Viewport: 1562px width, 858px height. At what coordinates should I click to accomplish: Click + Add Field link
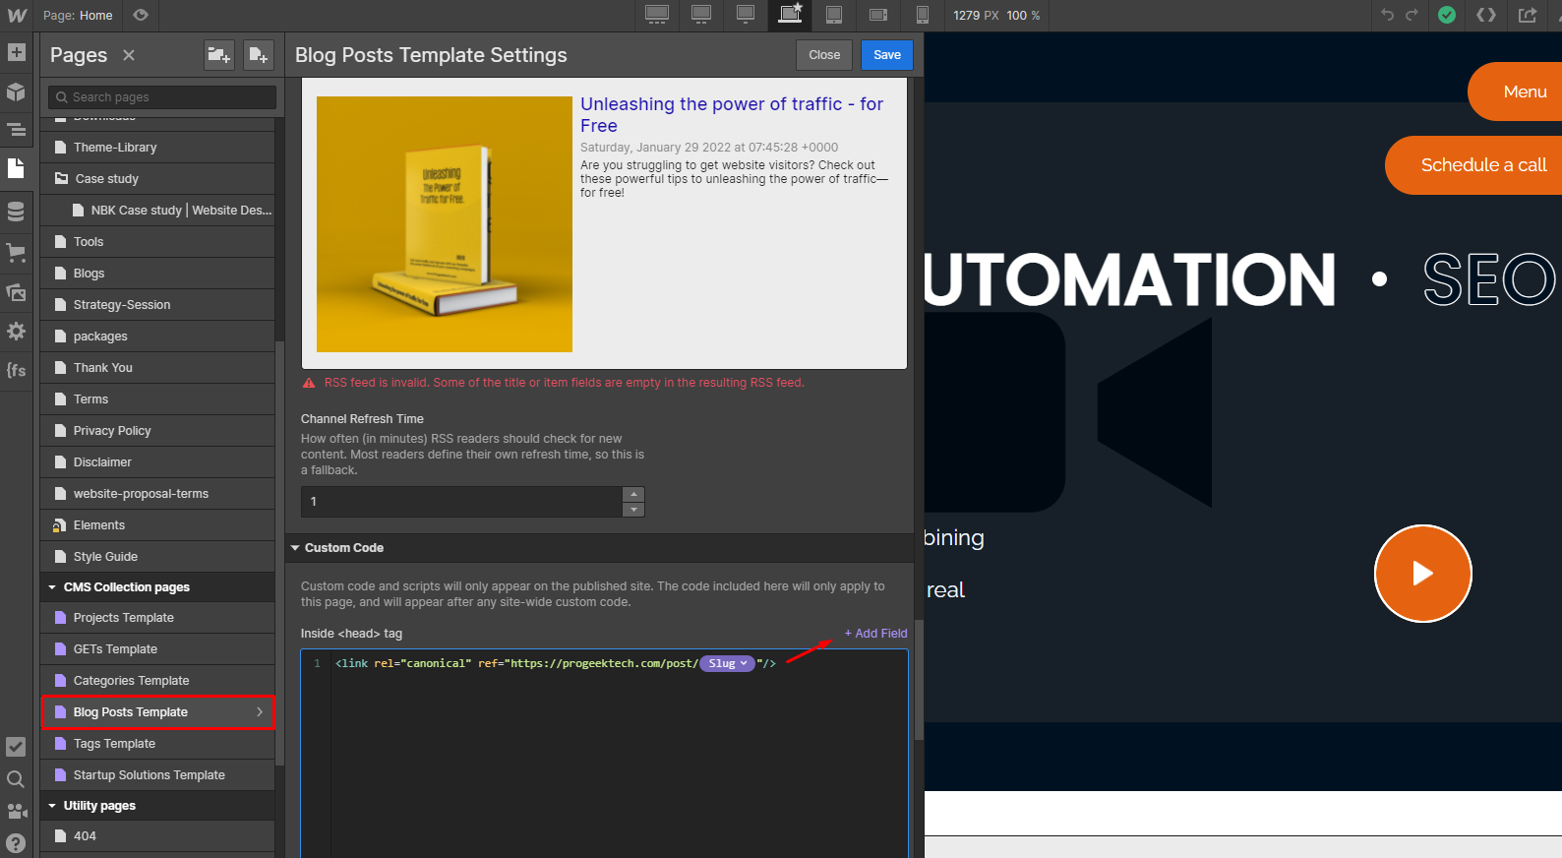[875, 634]
